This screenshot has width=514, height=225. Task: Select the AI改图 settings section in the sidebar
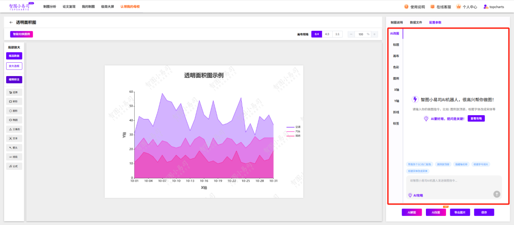point(395,34)
